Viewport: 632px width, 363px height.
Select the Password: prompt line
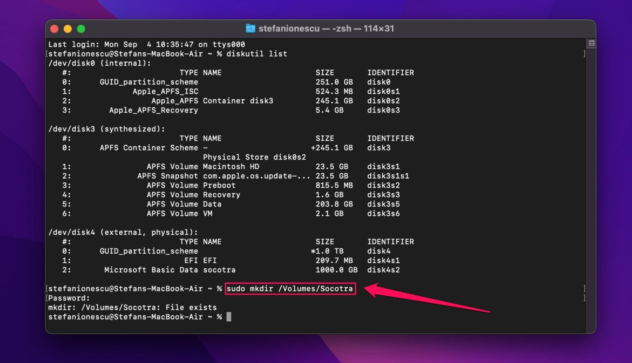(69, 297)
